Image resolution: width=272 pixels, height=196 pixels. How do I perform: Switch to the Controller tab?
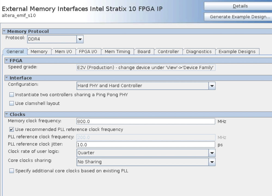168,52
